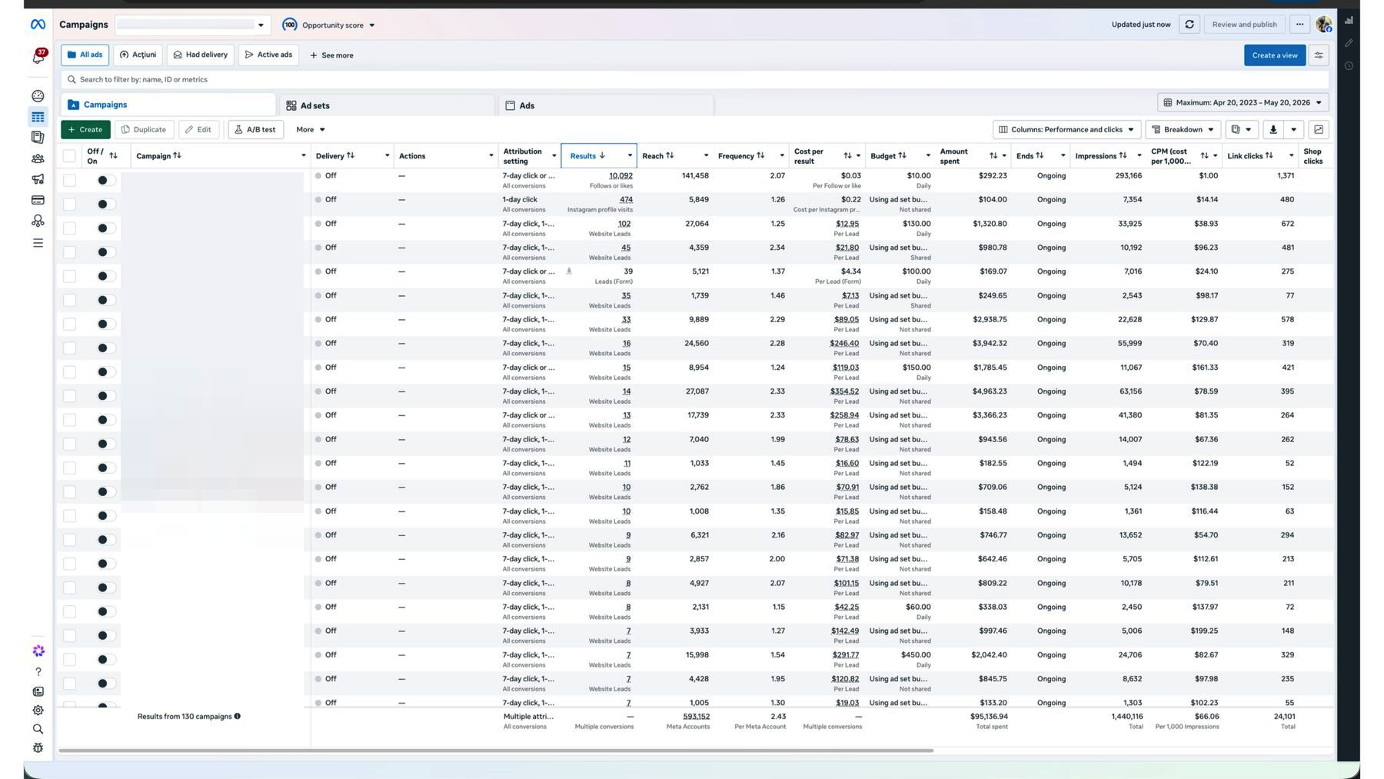Open the charts panel icon in toolbar
The image size is (1384, 779).
pos(1319,129)
